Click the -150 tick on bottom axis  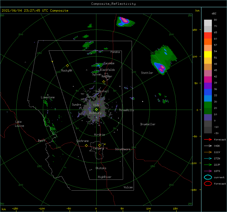click(15, 208)
